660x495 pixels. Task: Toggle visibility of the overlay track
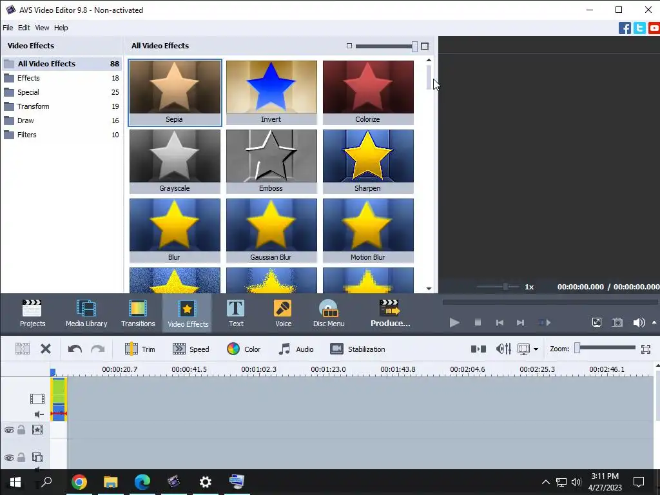click(x=9, y=458)
